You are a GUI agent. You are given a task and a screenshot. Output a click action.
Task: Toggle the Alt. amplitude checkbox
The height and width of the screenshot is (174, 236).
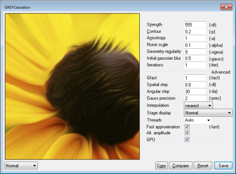point(187,133)
